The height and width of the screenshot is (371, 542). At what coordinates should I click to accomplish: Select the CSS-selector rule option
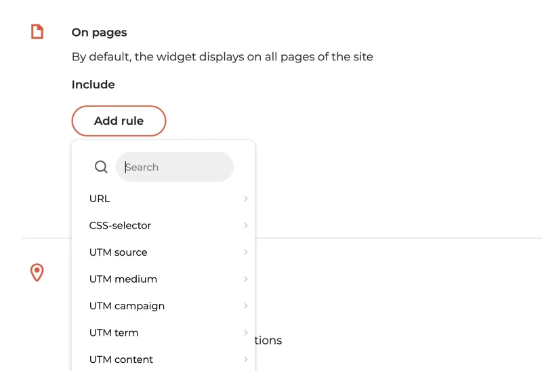(163, 225)
